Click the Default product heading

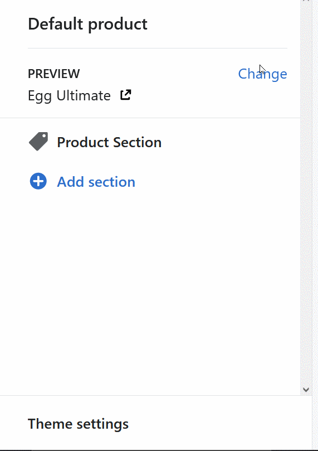(87, 23)
